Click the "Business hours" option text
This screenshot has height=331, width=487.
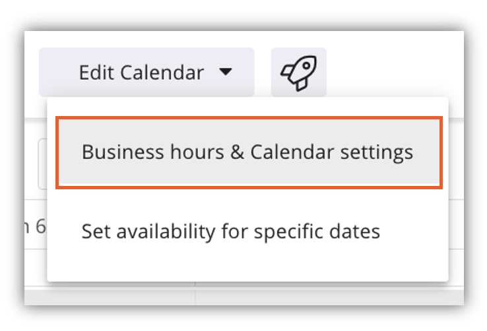pyautogui.click(x=153, y=152)
